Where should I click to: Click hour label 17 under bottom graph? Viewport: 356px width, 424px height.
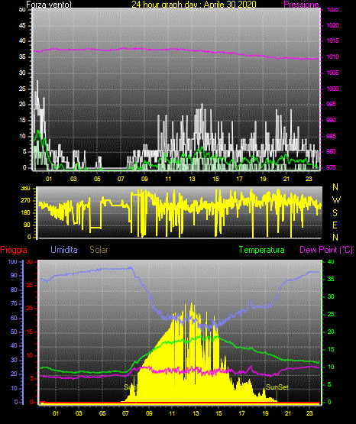pyautogui.click(x=241, y=413)
